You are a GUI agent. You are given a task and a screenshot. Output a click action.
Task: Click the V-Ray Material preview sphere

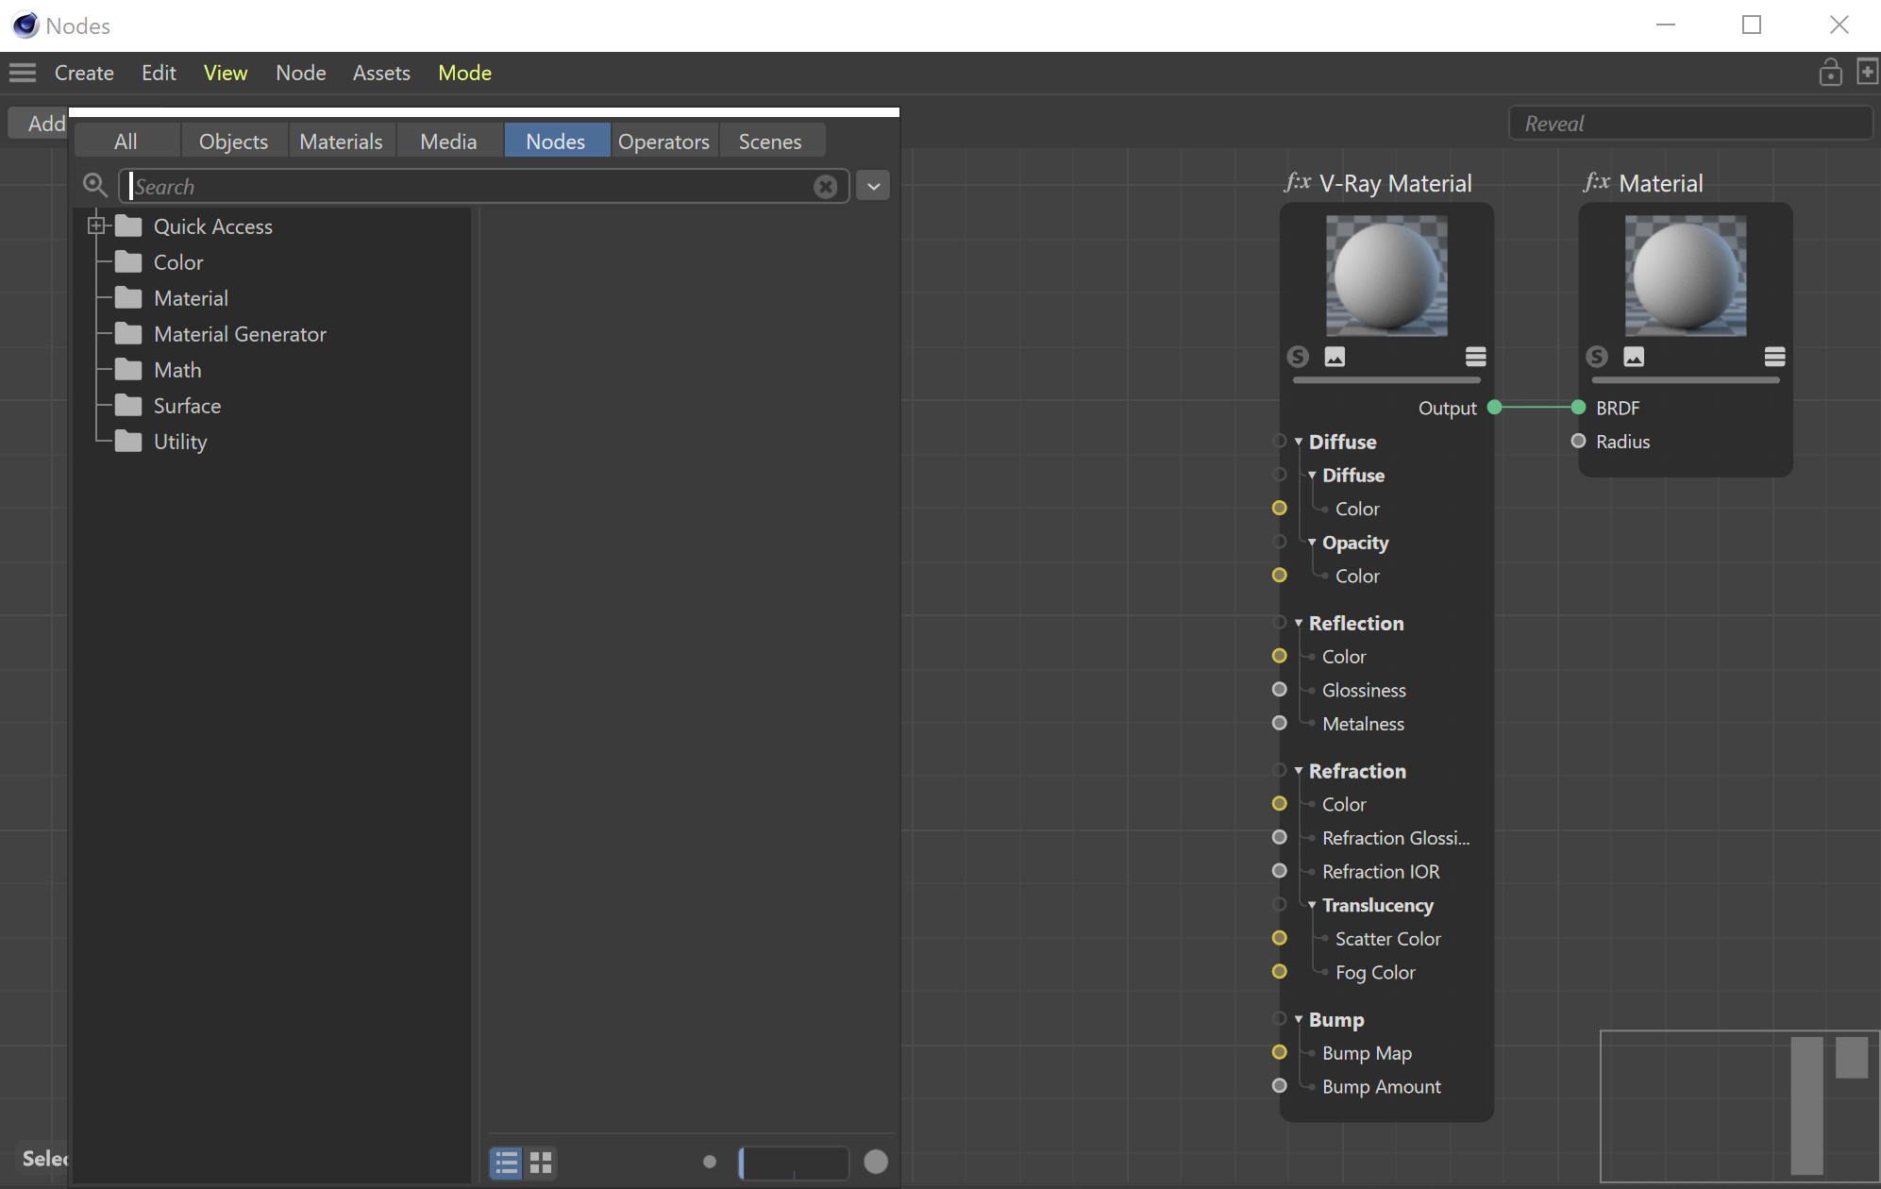tap(1386, 276)
